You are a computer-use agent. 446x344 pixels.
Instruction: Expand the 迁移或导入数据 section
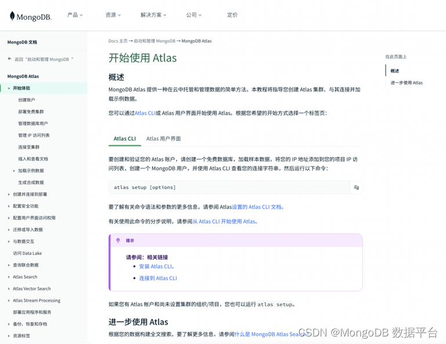click(x=9, y=230)
